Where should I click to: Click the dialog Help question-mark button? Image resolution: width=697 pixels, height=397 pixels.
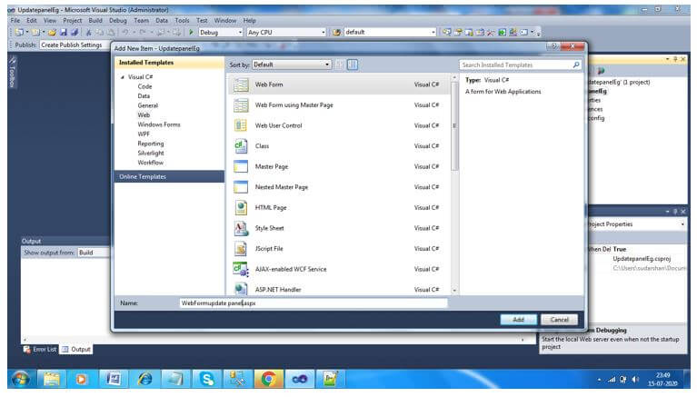point(553,46)
